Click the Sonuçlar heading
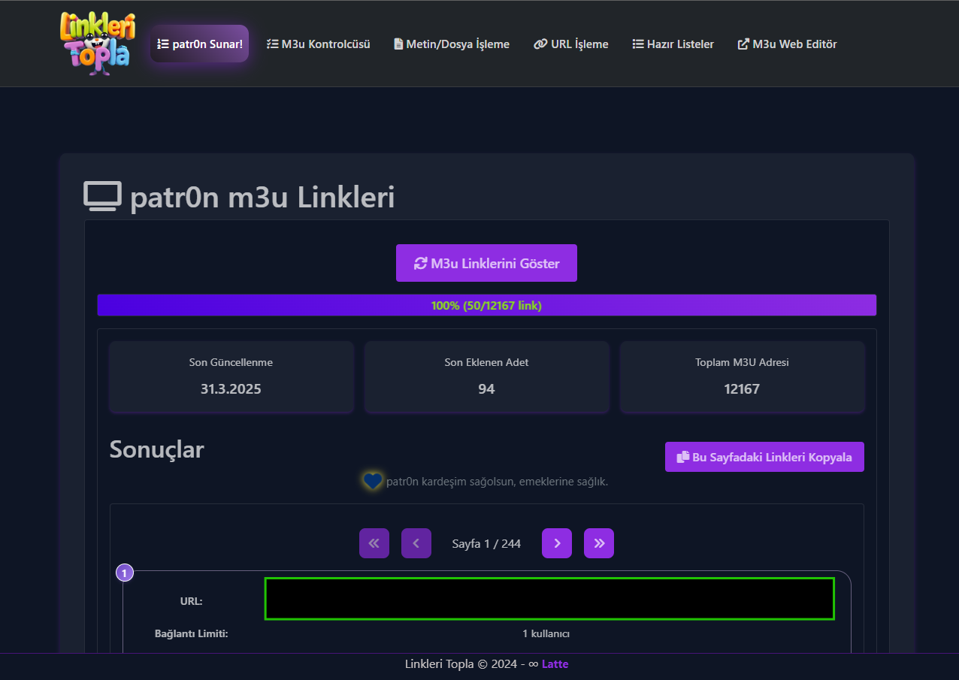The height and width of the screenshot is (680, 959). (157, 449)
